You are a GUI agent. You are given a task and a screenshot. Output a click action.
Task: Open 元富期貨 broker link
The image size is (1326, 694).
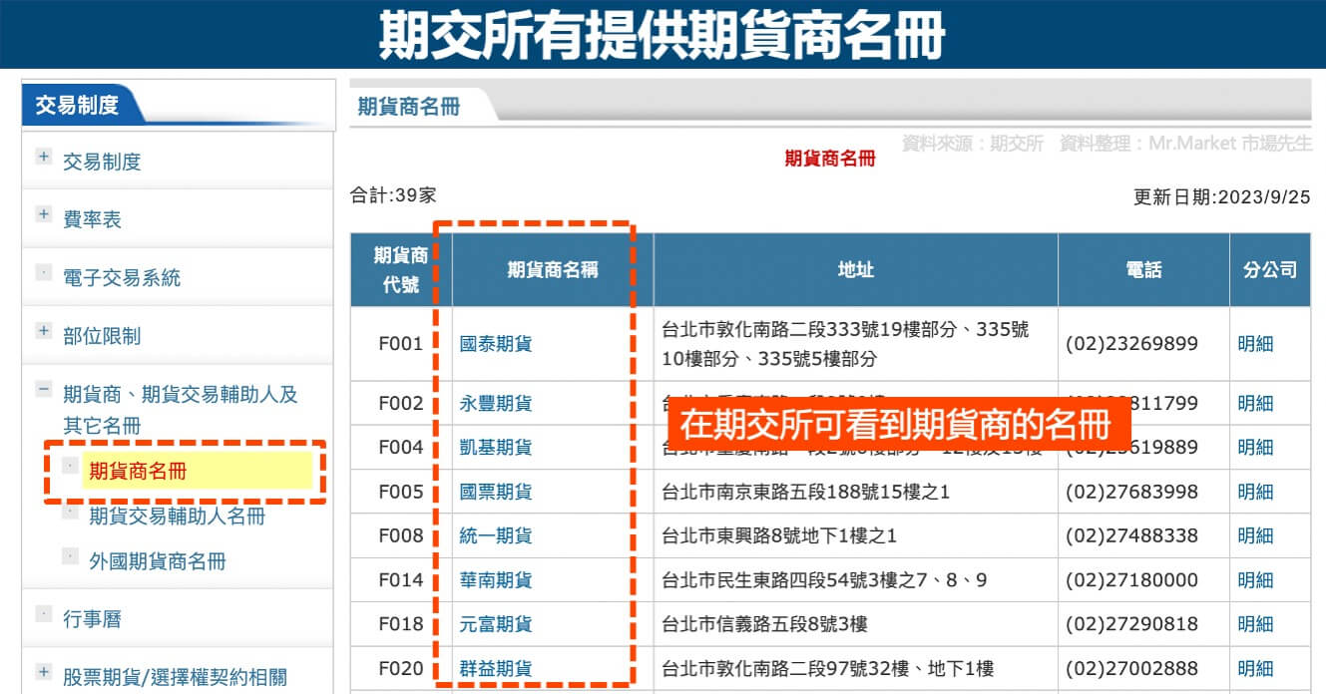tap(496, 624)
